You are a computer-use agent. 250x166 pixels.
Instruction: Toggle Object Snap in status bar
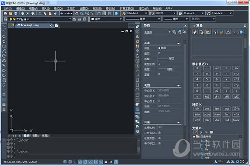click(85, 162)
